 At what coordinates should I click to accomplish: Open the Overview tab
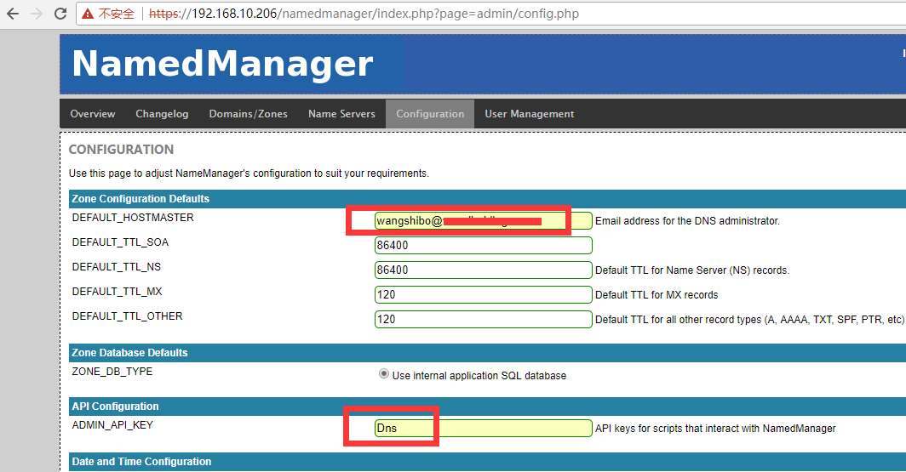(x=93, y=114)
